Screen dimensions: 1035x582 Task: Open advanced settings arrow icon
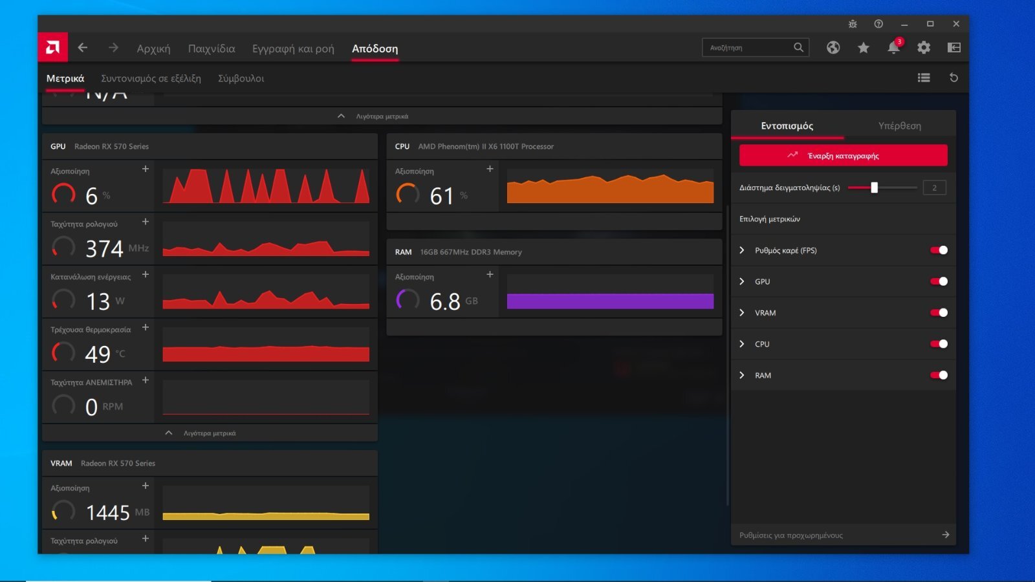pos(946,535)
